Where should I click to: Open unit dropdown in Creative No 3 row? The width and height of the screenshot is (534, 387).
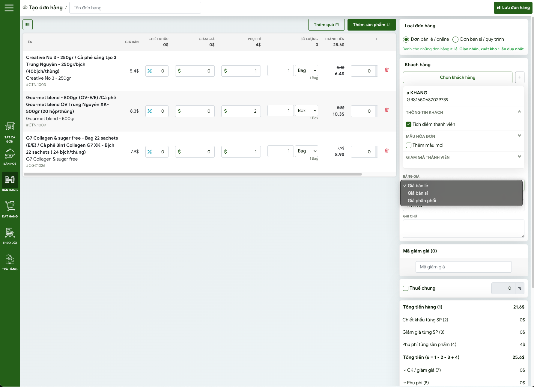pyautogui.click(x=306, y=70)
